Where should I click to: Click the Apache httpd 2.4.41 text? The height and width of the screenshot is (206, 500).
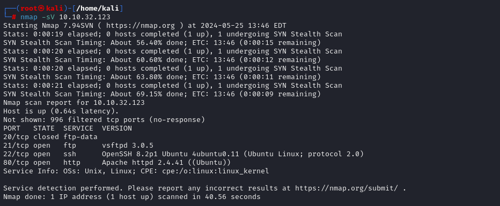click(143, 163)
